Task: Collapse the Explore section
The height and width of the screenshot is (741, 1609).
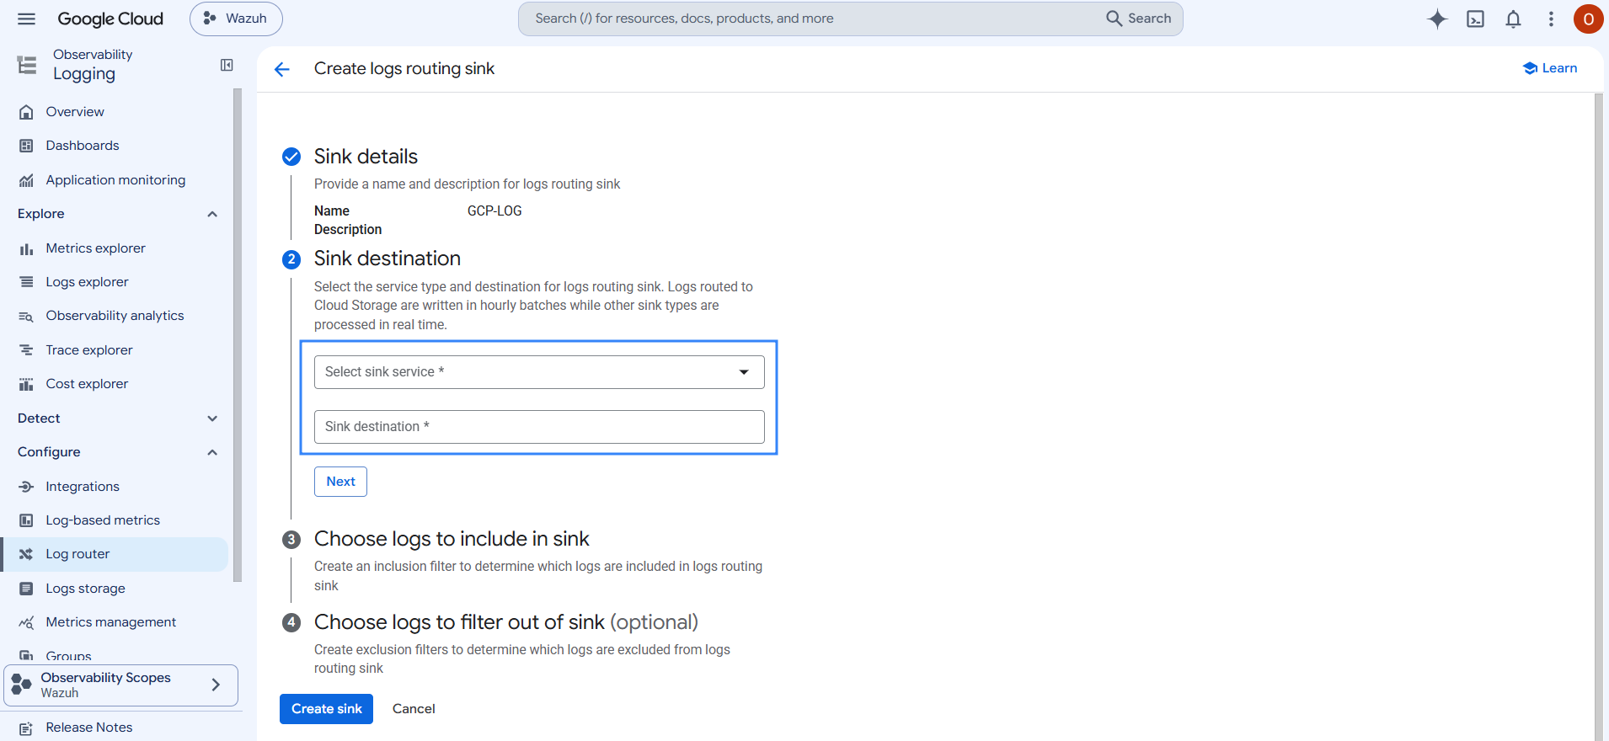Action: [x=212, y=214]
